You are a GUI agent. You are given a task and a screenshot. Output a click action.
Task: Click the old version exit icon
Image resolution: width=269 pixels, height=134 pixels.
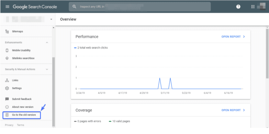coord(7,115)
